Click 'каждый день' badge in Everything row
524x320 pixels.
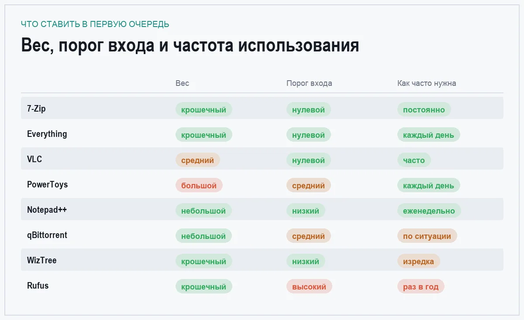[429, 135]
